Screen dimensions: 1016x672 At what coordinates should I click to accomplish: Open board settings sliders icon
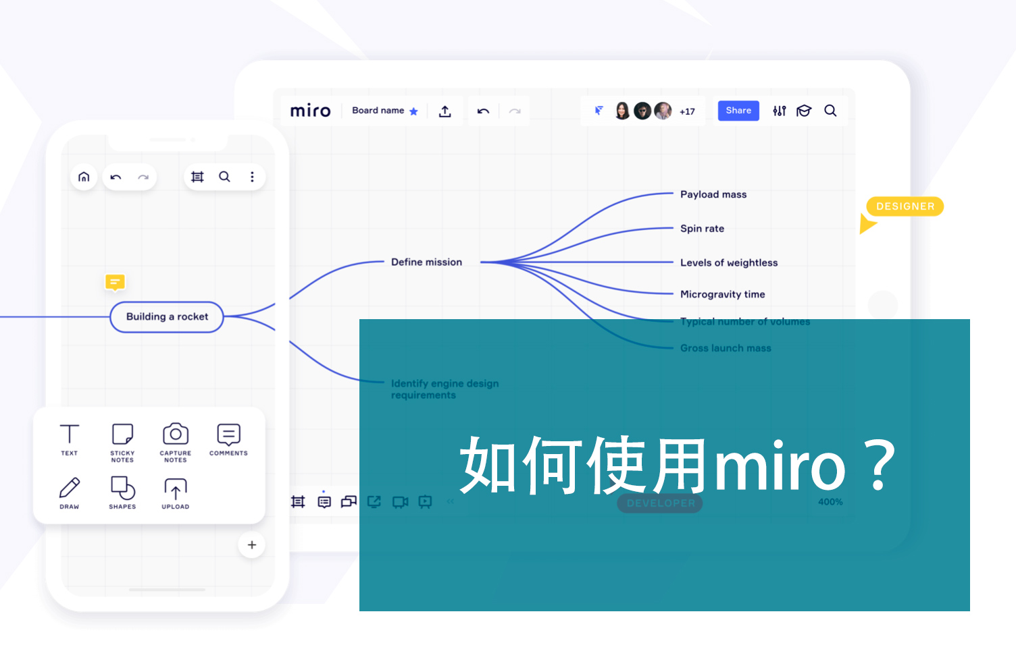click(780, 111)
